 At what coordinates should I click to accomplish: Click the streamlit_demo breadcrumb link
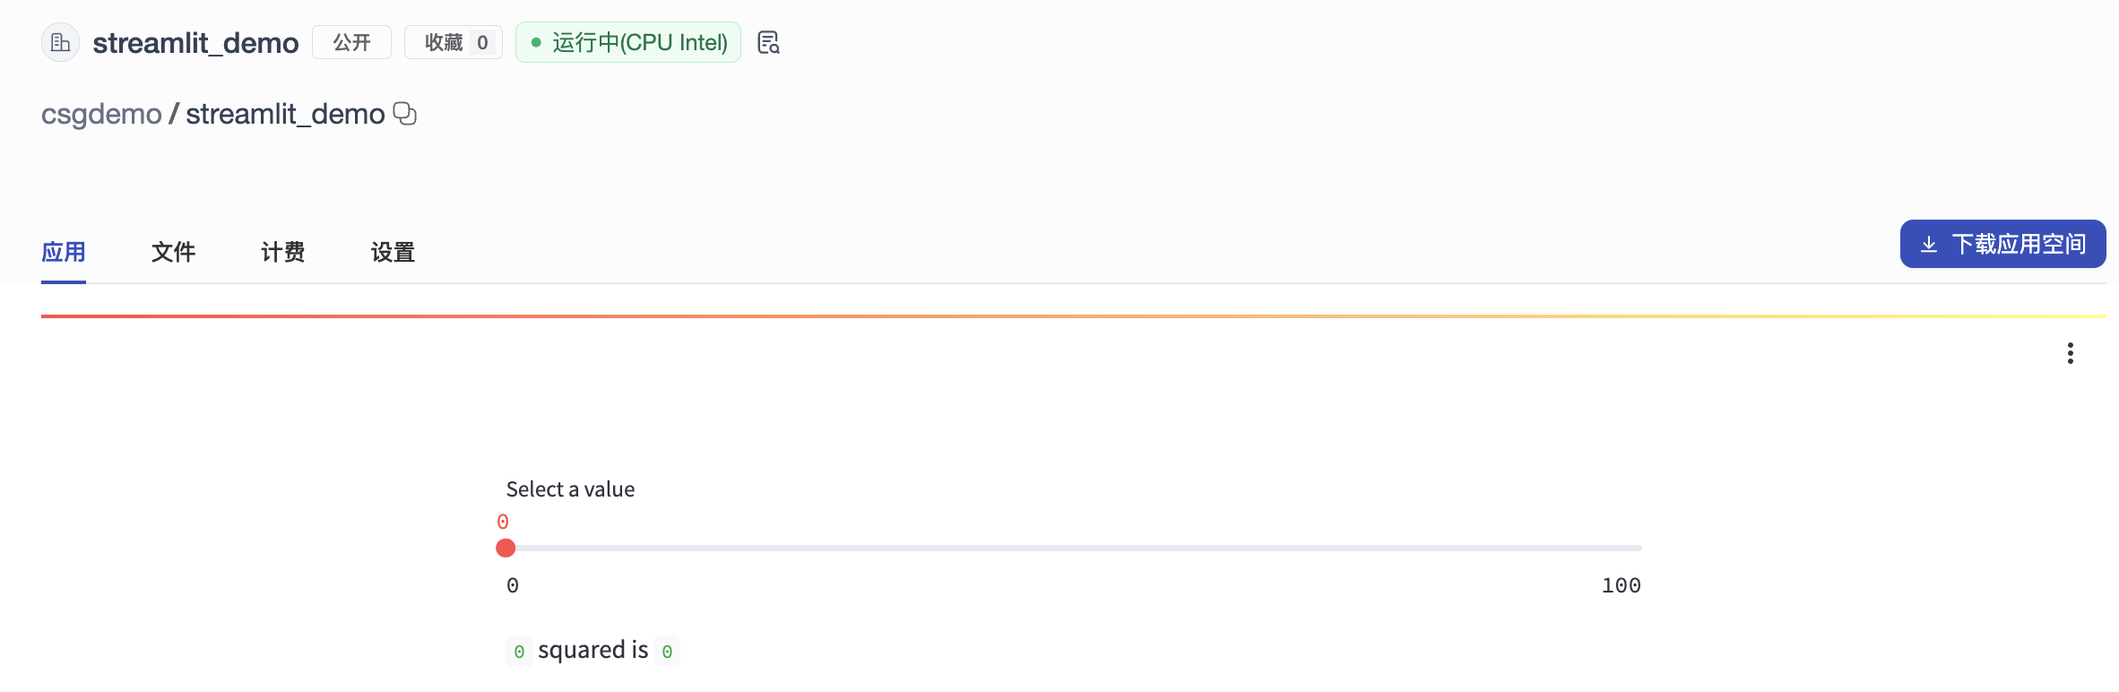click(285, 114)
